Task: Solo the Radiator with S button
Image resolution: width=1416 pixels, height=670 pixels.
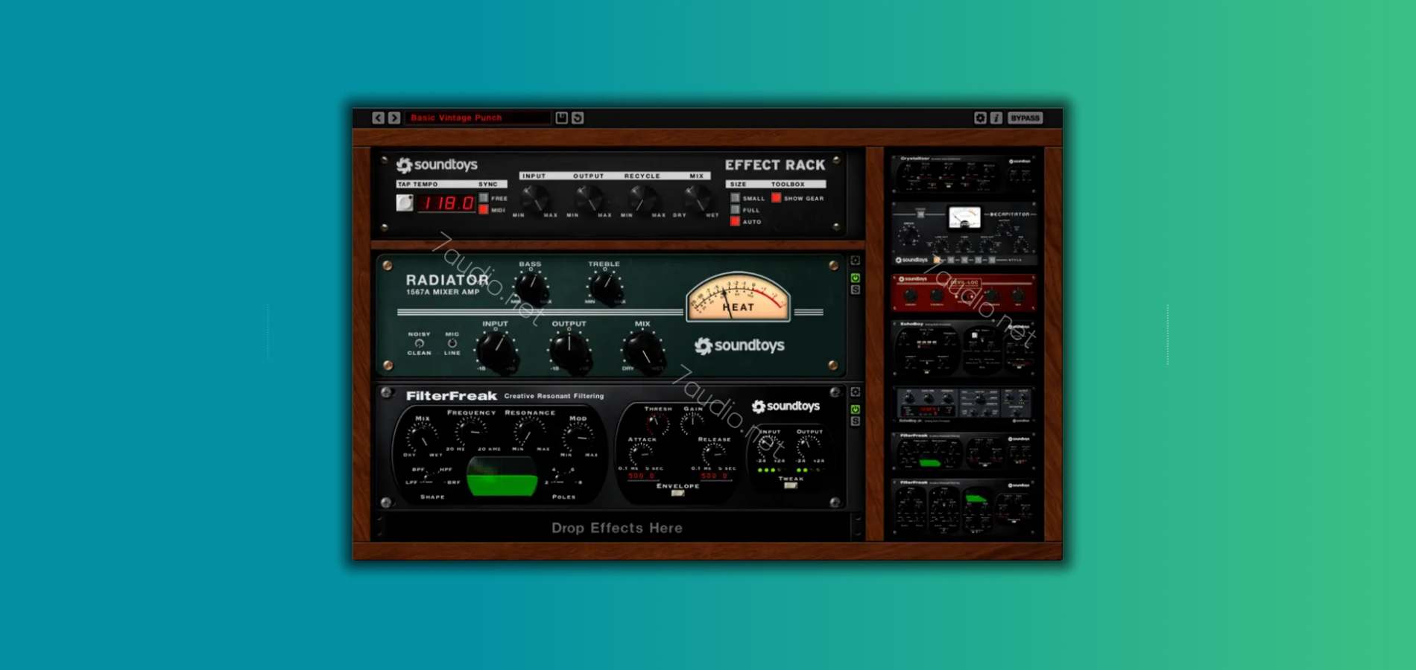Action: 856,290
